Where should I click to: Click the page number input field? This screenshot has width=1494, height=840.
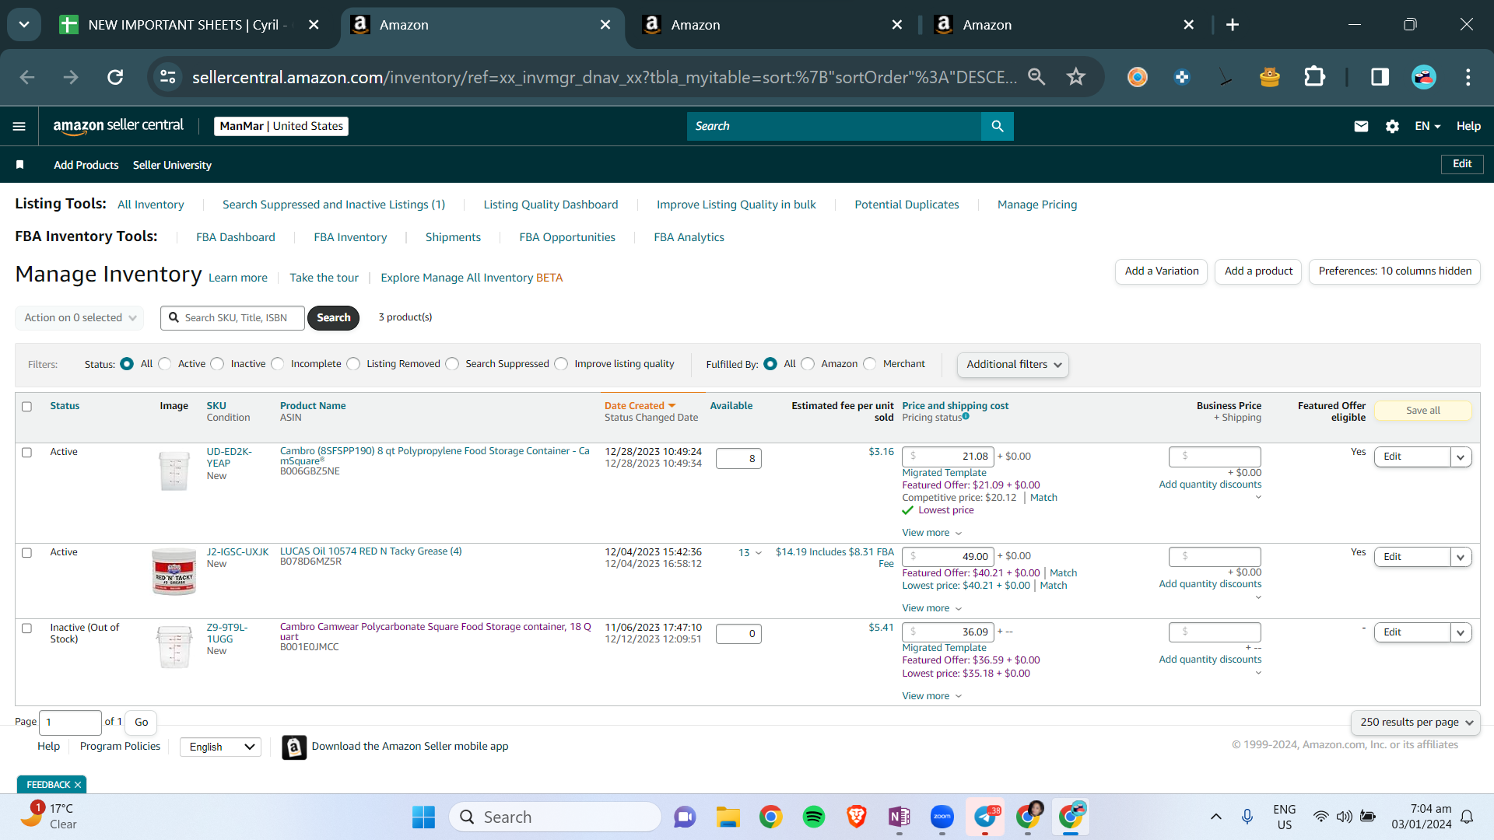click(70, 723)
